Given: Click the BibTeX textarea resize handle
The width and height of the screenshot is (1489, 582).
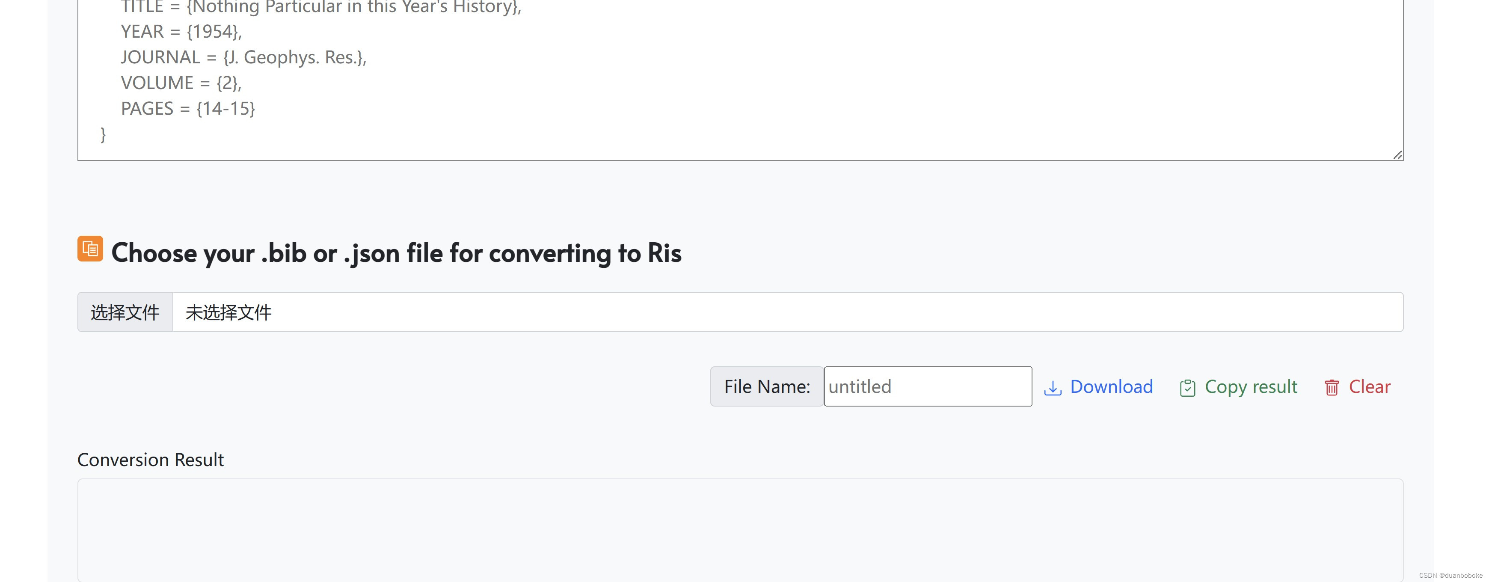Looking at the screenshot, I should 1397,155.
